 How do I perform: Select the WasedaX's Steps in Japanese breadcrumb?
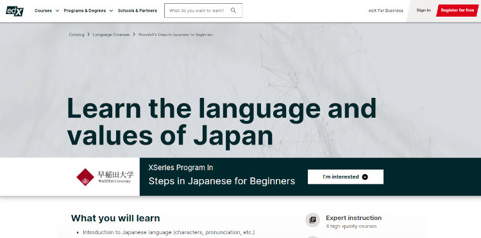coord(176,35)
